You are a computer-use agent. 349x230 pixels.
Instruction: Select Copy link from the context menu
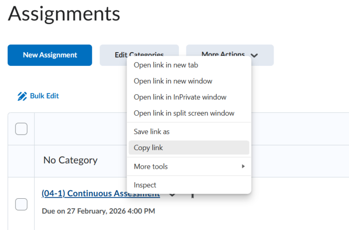(x=148, y=148)
